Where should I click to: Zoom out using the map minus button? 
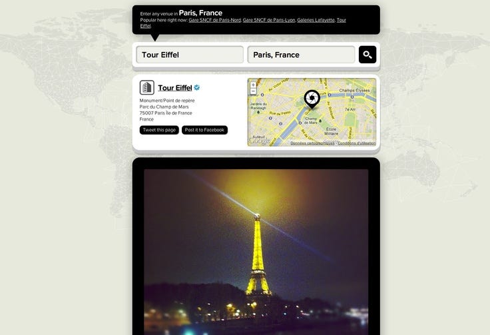click(253, 91)
